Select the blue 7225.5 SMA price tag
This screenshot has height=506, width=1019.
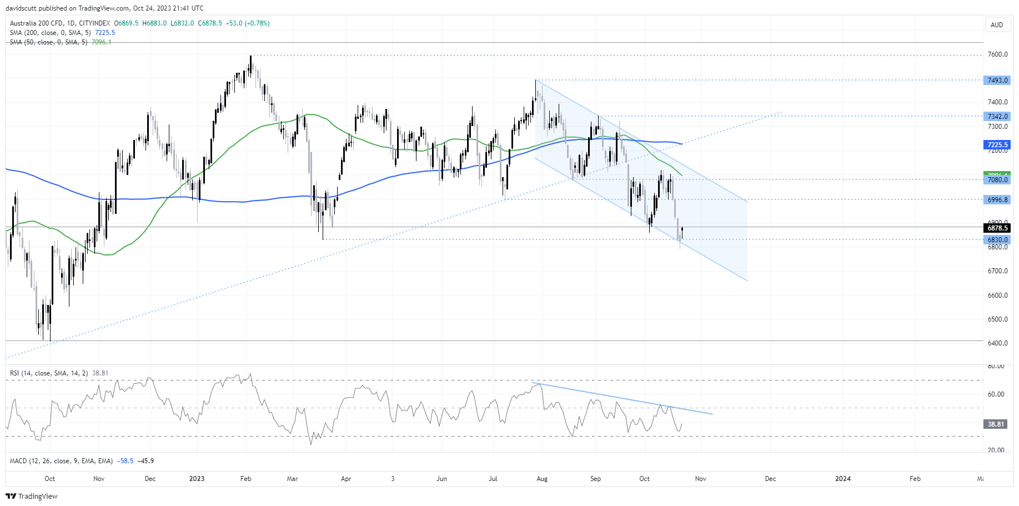(997, 145)
